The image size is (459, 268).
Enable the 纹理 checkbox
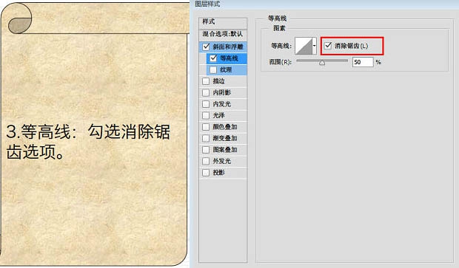point(213,70)
